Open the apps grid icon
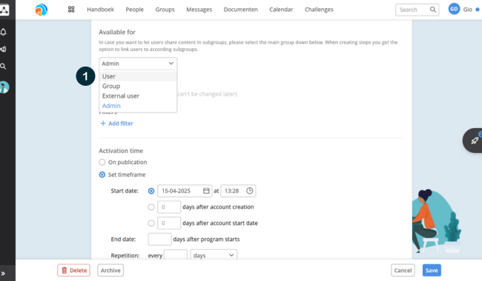The width and height of the screenshot is (482, 281). (71, 10)
